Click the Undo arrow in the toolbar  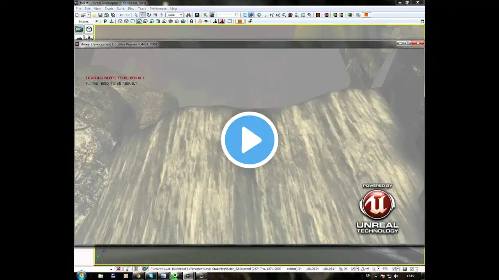[x=121, y=15]
